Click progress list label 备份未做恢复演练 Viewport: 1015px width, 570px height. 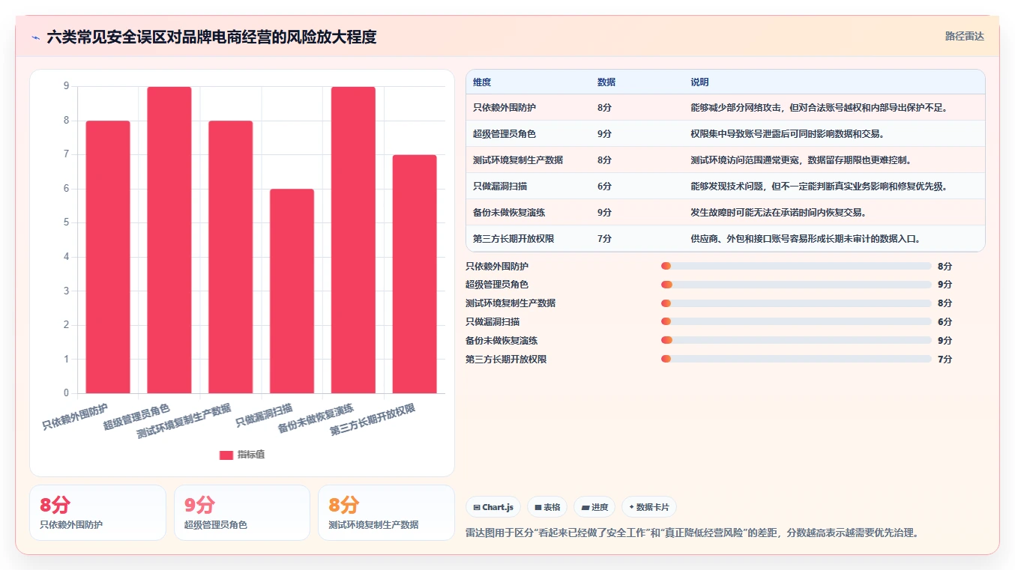pos(502,341)
